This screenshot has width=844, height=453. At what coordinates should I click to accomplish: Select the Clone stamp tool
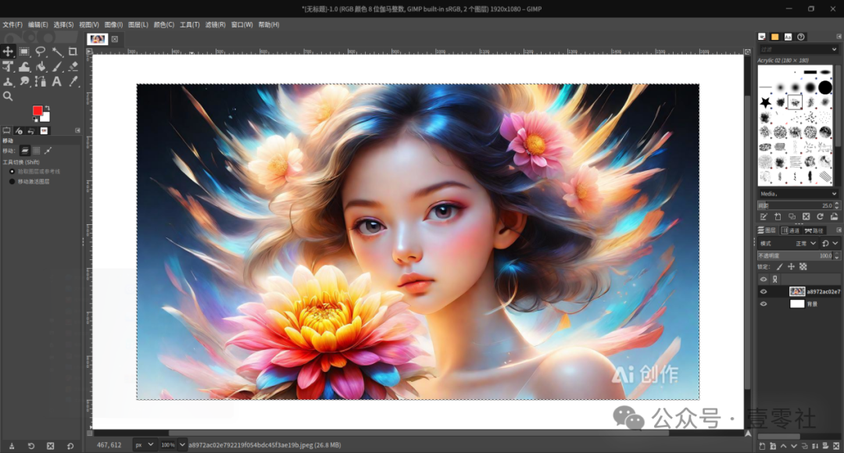point(8,82)
